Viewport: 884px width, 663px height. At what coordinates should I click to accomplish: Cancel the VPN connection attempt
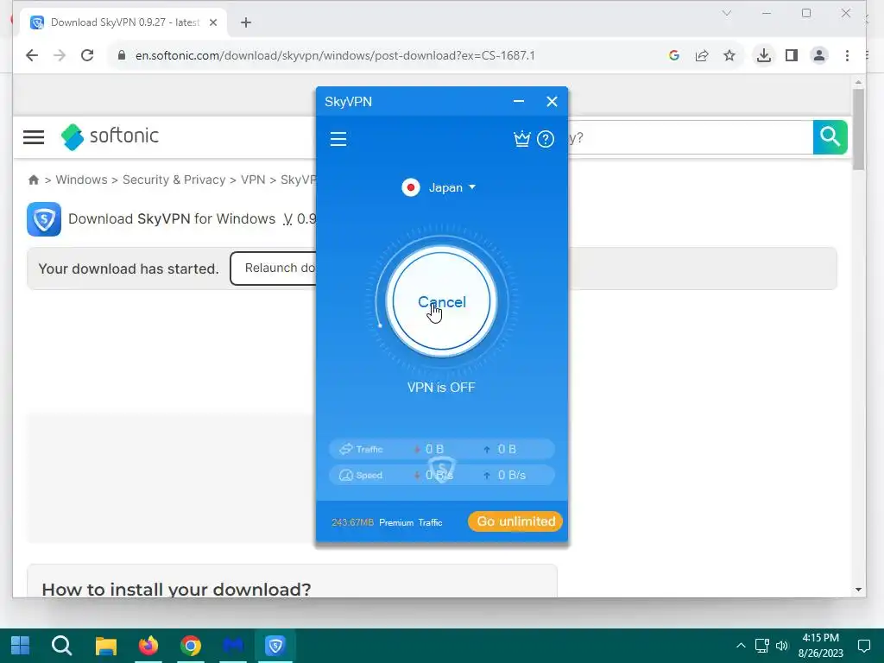(x=441, y=301)
